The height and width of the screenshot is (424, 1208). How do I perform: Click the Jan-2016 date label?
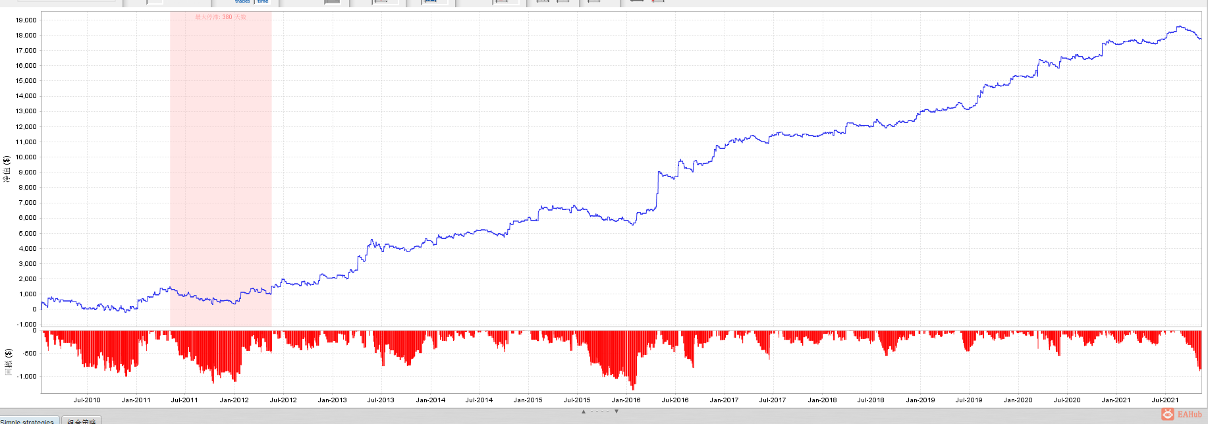pyautogui.click(x=626, y=400)
